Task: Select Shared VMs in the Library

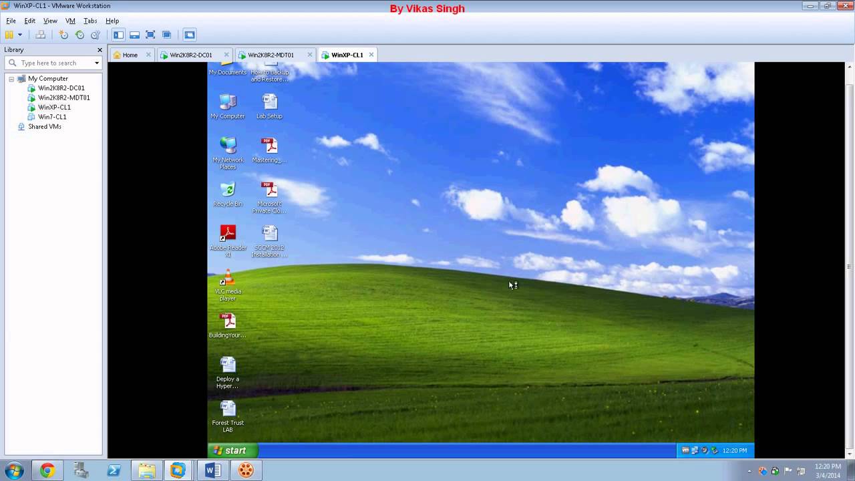Action: pos(44,126)
